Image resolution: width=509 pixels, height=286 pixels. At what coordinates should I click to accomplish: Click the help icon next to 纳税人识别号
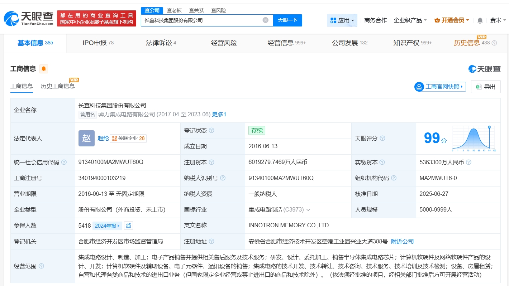[x=223, y=178]
